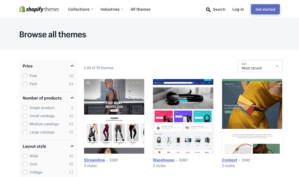Collapse the Price filter section
Viewport: 299px width, 177px height.
[72, 66]
